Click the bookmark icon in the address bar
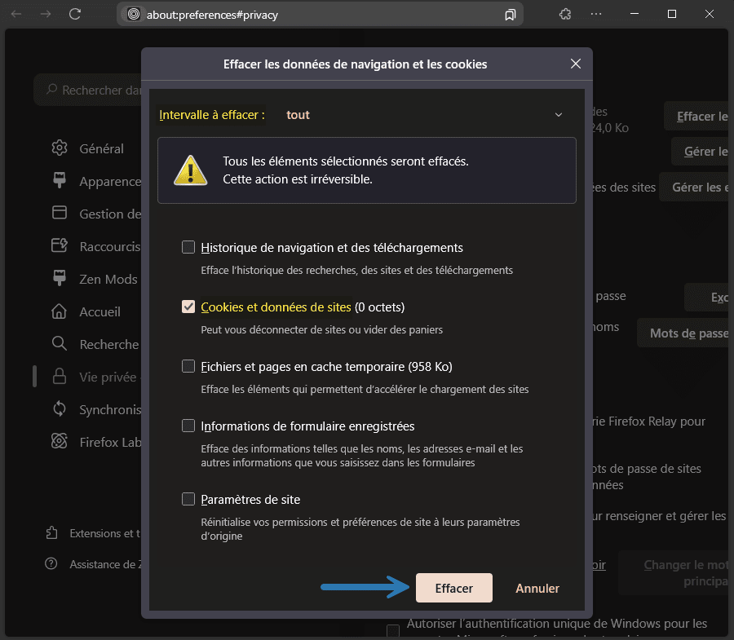The image size is (734, 640). pyautogui.click(x=511, y=15)
